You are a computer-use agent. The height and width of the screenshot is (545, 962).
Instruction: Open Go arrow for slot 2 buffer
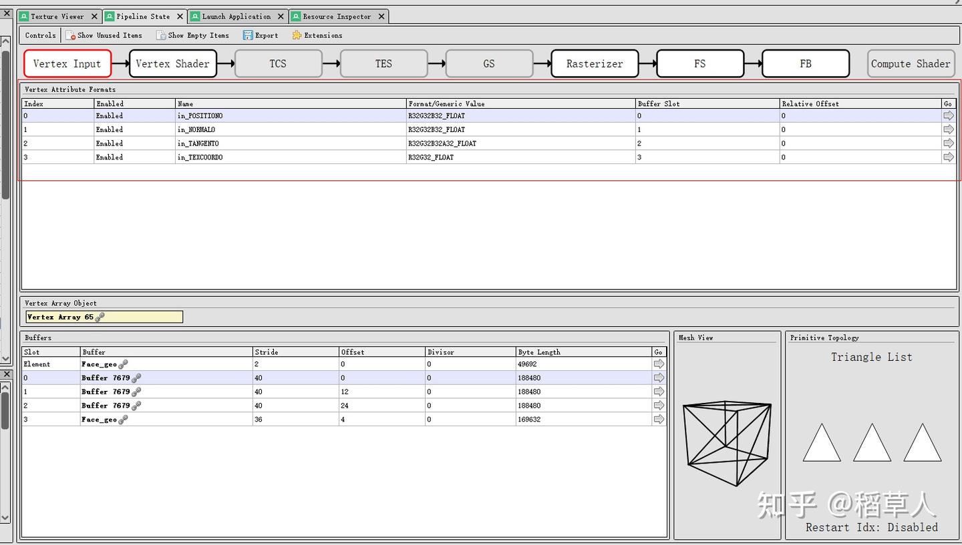pyautogui.click(x=659, y=406)
